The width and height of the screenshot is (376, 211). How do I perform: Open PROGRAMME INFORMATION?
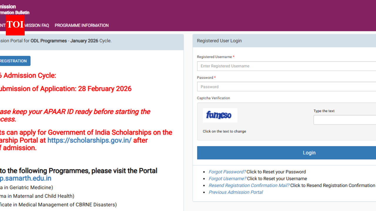(81, 25)
